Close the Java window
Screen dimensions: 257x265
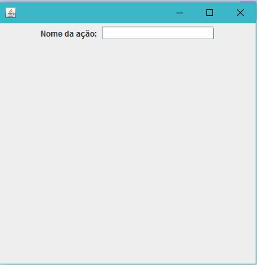point(240,13)
